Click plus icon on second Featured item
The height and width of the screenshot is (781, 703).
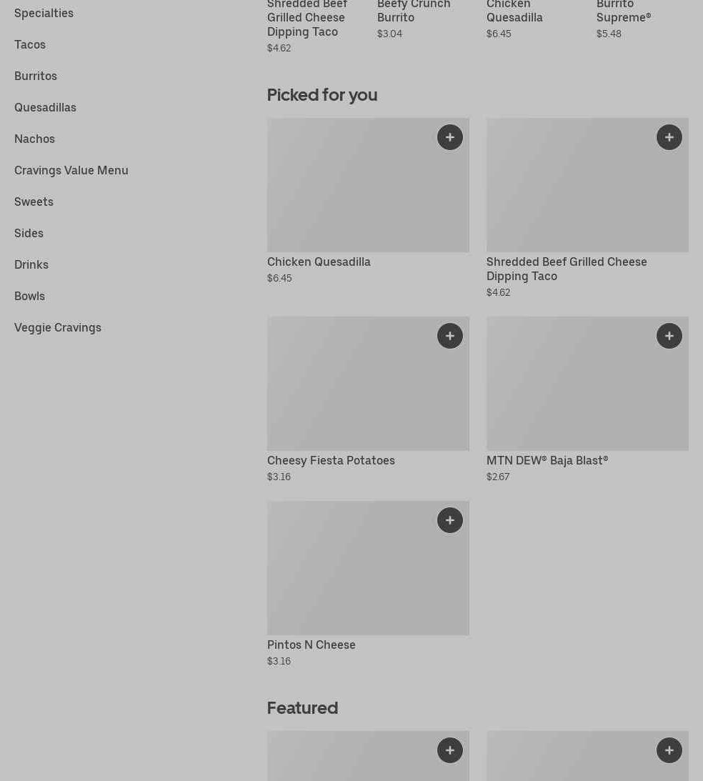(669, 750)
